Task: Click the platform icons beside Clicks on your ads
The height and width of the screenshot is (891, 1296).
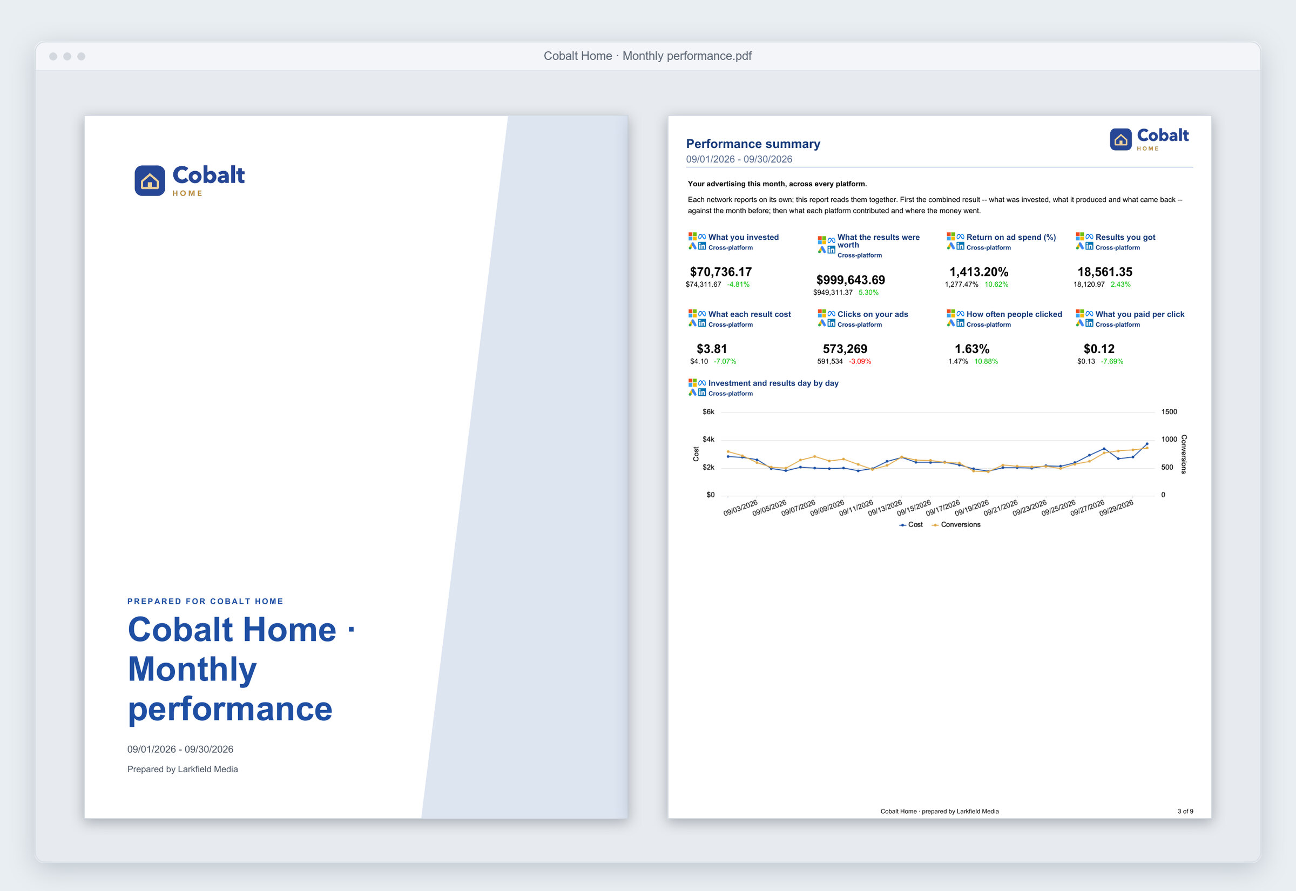Action: click(x=827, y=318)
